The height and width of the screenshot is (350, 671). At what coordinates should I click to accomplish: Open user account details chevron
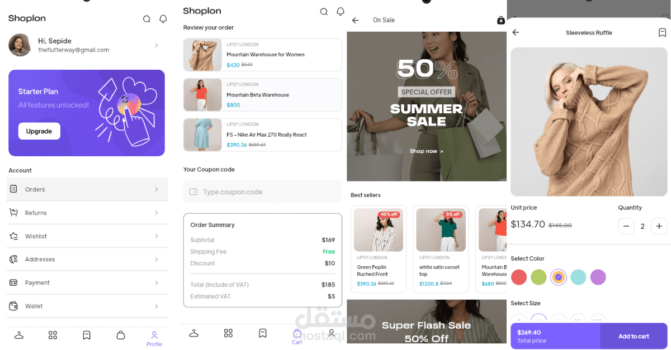157,45
